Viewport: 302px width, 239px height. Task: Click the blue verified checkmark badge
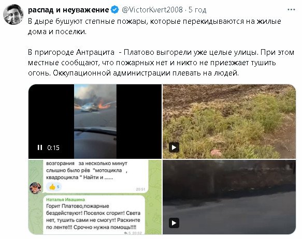coord(115,10)
